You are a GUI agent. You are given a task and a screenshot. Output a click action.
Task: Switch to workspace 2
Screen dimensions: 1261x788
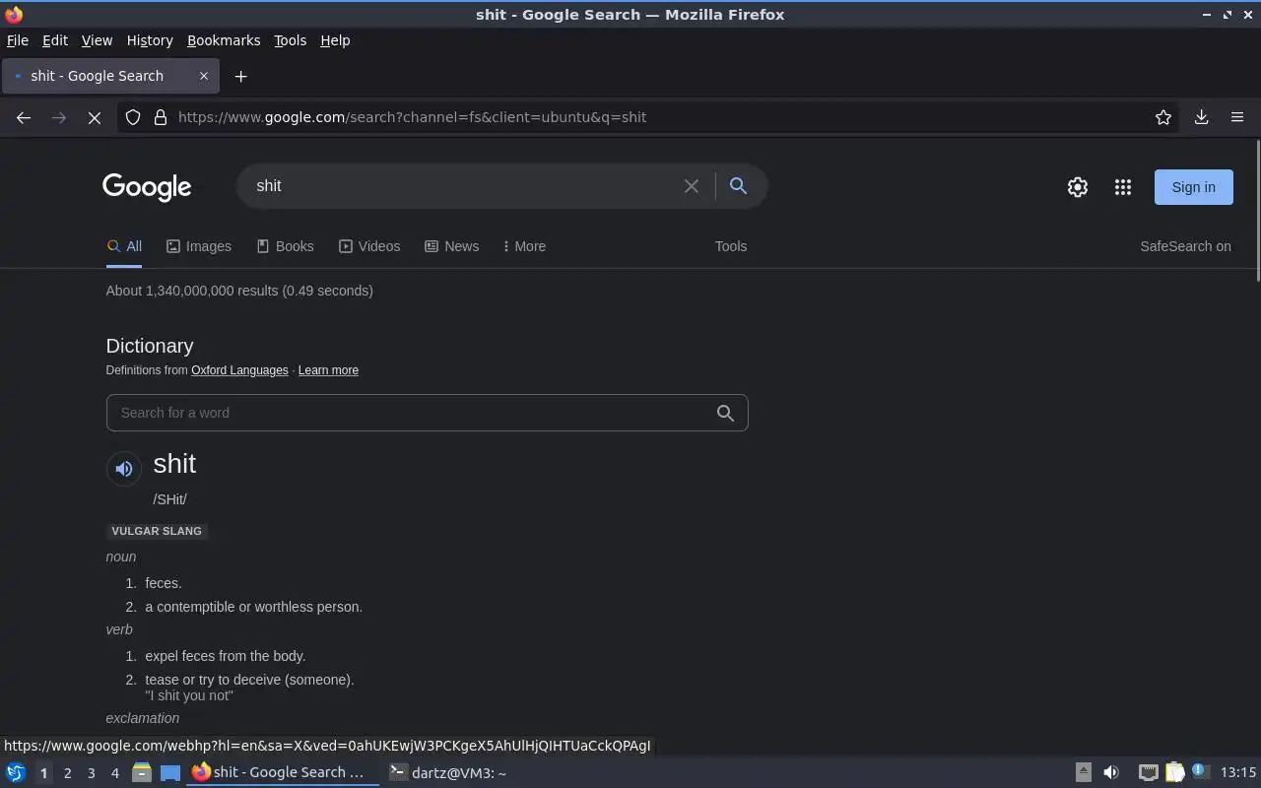coord(67,773)
